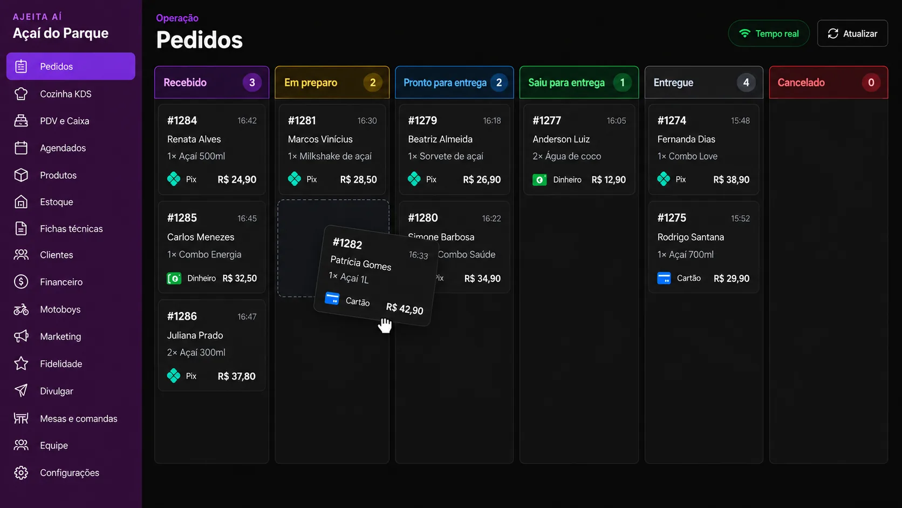
Task: Click the Entregue count badge 4
Action: (746, 83)
